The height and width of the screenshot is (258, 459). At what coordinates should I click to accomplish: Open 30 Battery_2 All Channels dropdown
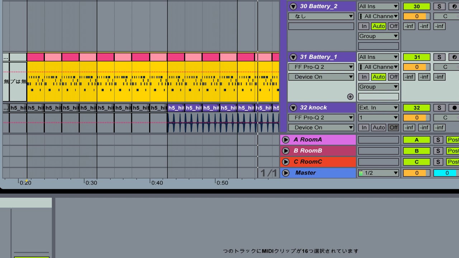tap(379, 16)
